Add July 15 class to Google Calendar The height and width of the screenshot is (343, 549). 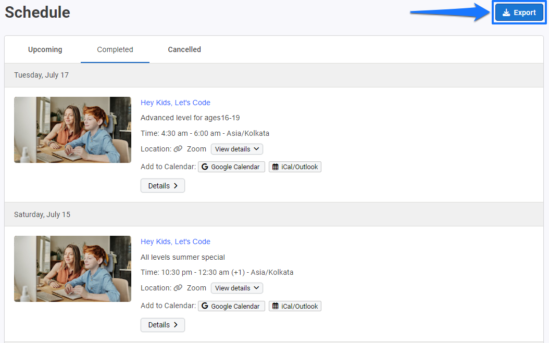point(231,306)
